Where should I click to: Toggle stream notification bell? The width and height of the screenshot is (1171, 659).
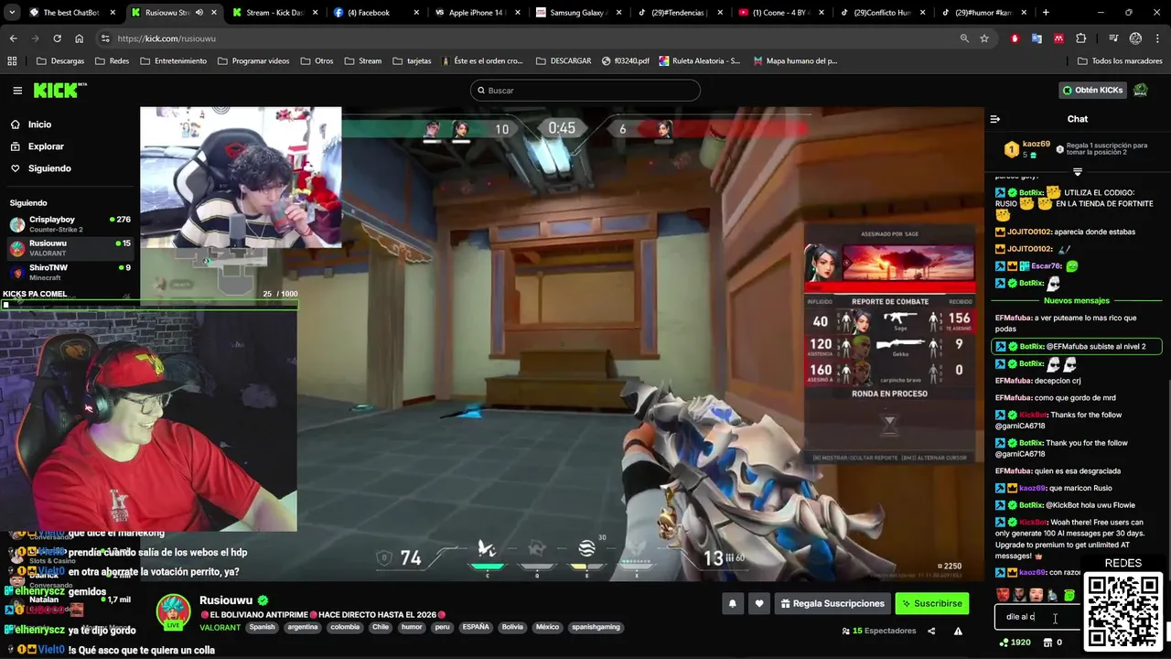[732, 603]
